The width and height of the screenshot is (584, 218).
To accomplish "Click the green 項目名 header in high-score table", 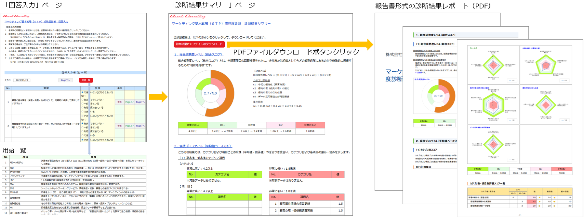I will coord(222,197).
